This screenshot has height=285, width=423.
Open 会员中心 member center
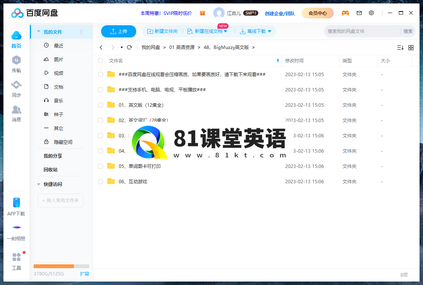[317, 13]
